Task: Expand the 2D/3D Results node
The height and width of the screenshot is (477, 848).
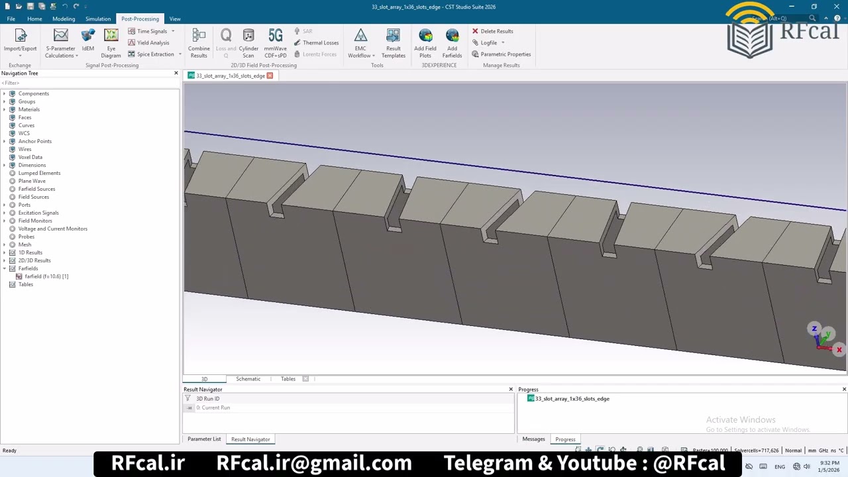Action: click(x=4, y=260)
